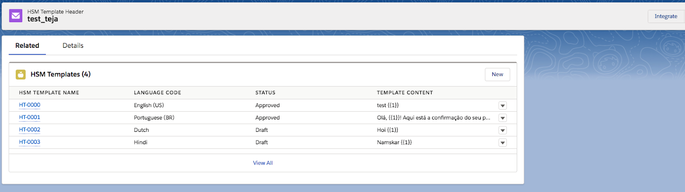The width and height of the screenshot is (685, 192).
Task: Expand actions dropdown for the Hindi template
Action: [503, 143]
